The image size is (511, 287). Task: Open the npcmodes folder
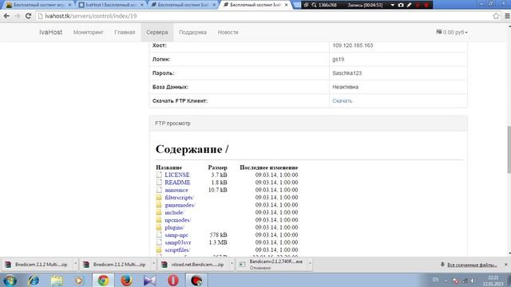[x=177, y=220]
